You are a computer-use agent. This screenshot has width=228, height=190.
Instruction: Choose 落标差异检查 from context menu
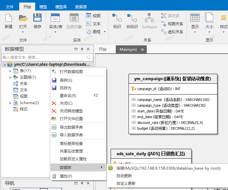pyautogui.click(x=78, y=144)
